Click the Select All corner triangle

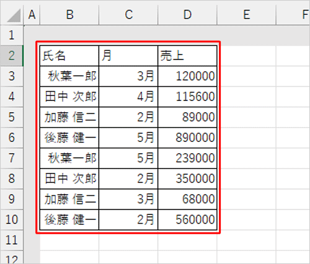click(14, 15)
